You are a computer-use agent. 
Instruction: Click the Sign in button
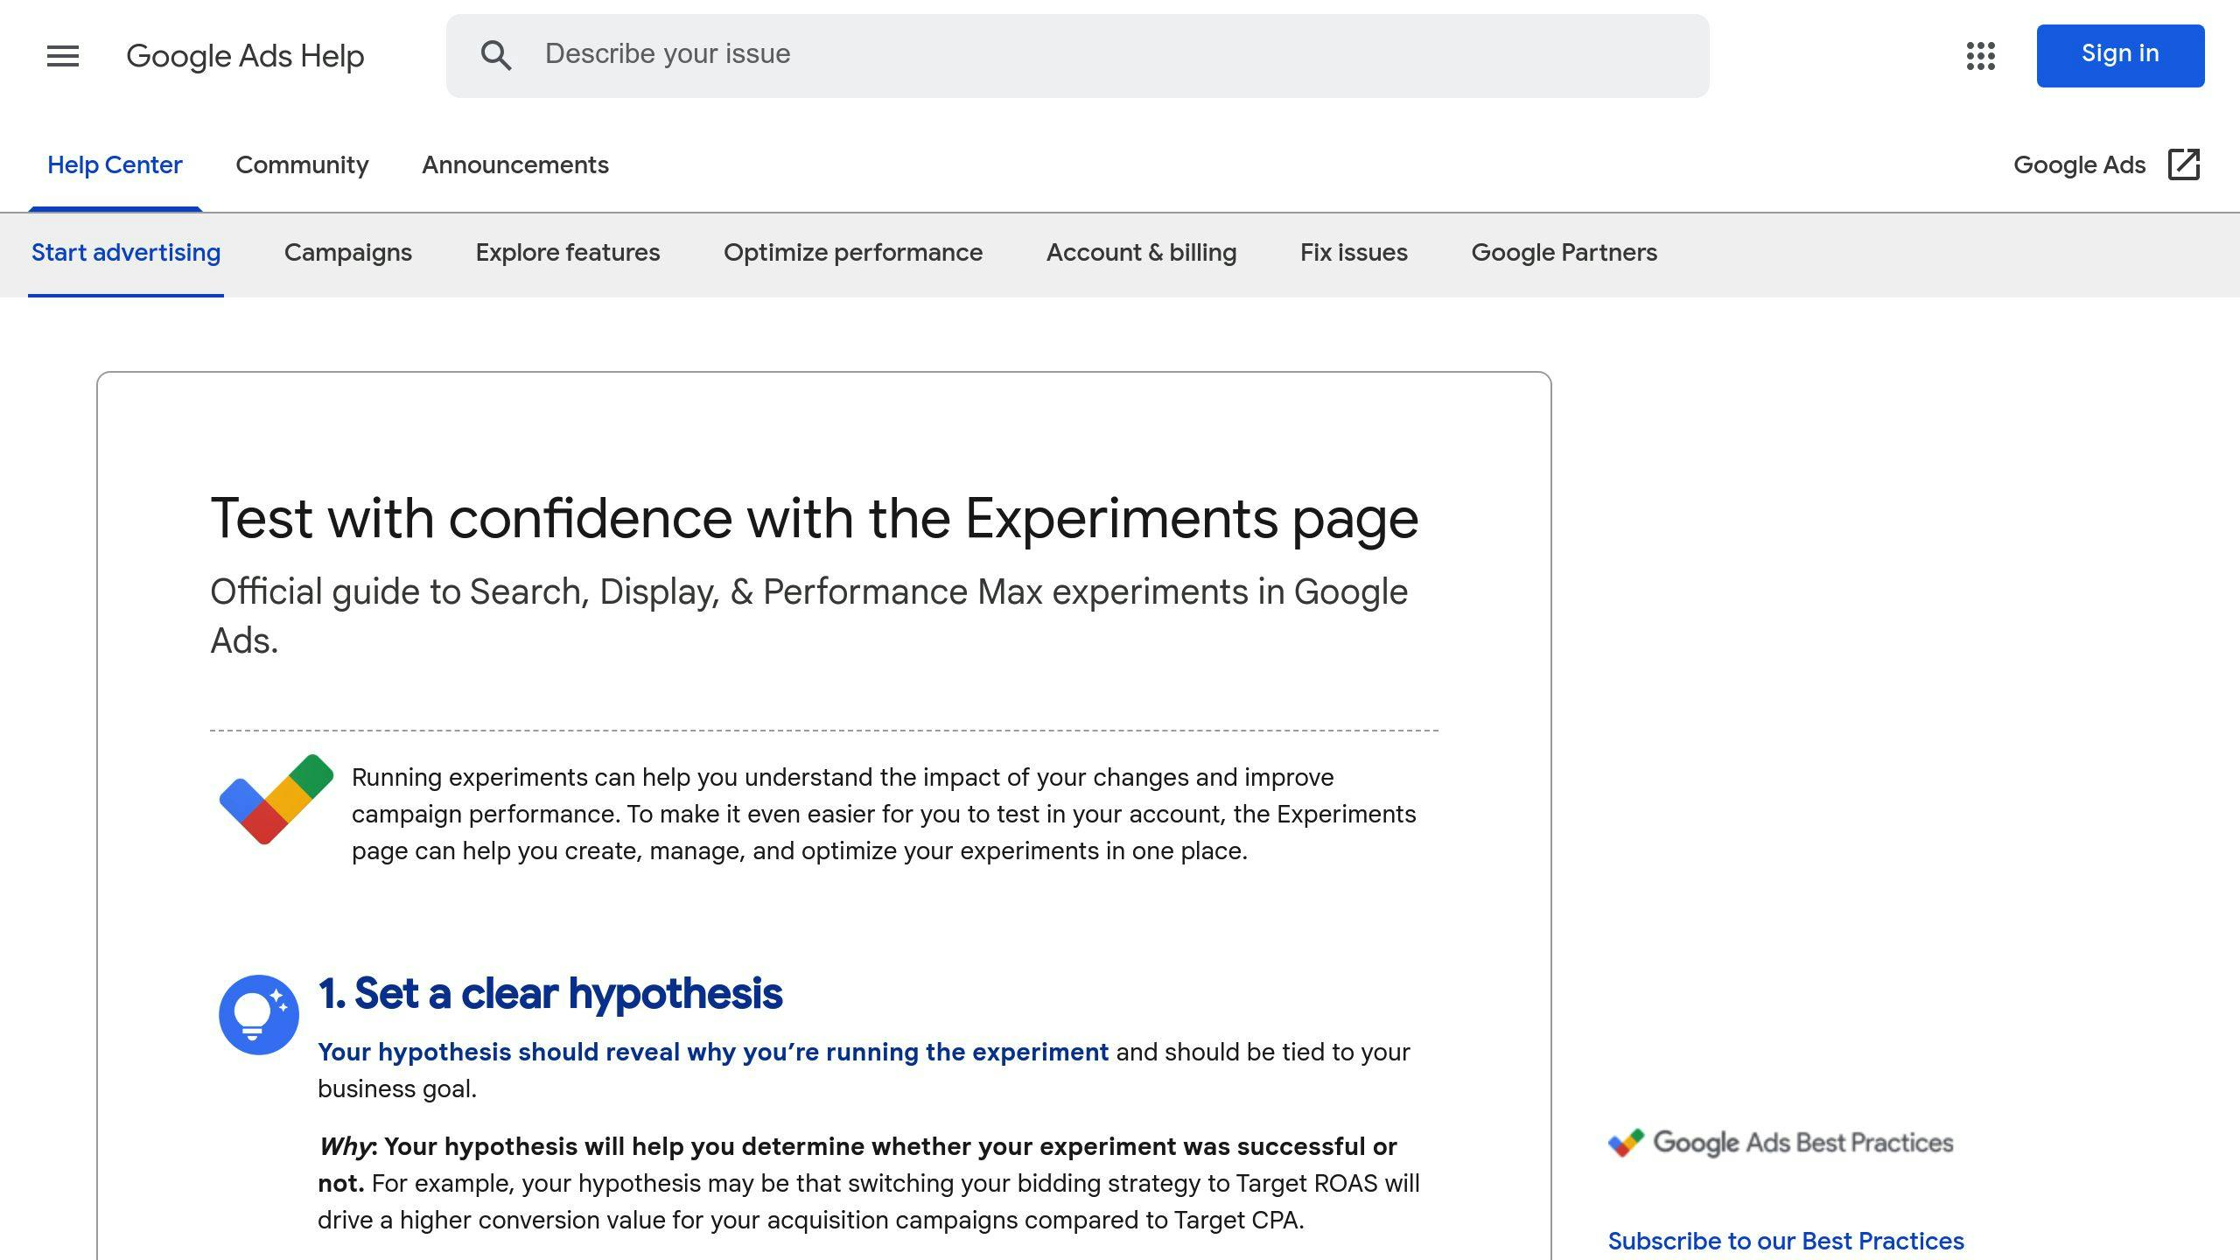click(2120, 55)
